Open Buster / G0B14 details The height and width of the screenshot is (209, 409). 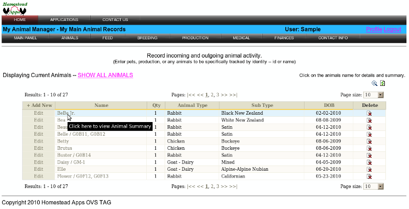(x=74, y=156)
